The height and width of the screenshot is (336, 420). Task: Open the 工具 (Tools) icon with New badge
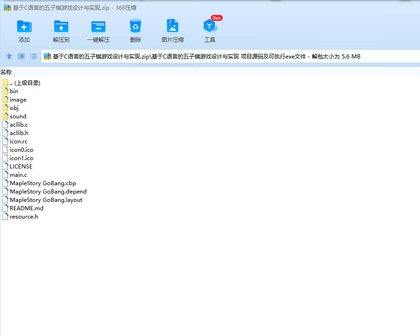tap(210, 26)
